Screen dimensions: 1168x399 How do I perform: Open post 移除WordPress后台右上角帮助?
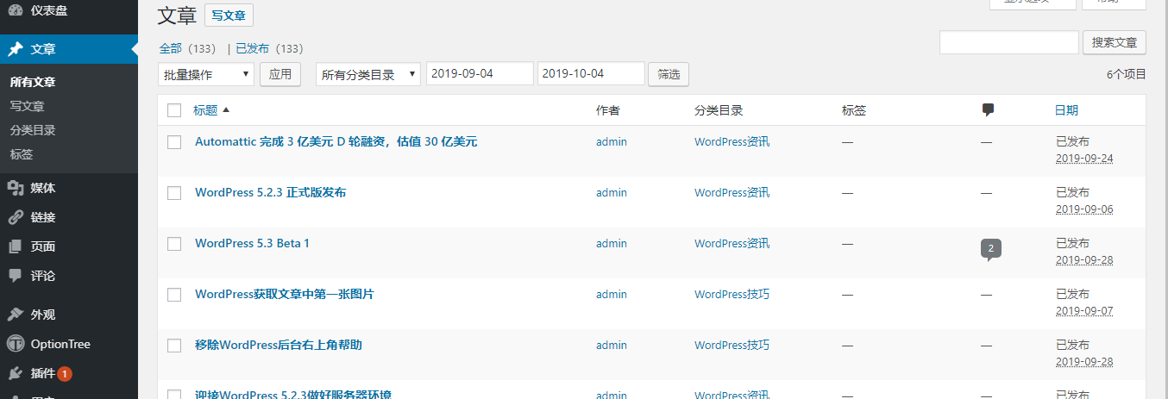(x=278, y=345)
